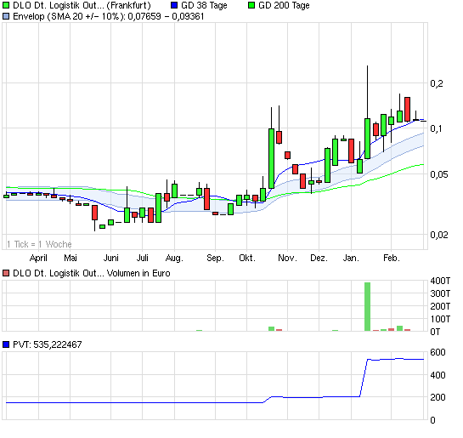Click the 'Sep.' axis label
The width and height of the screenshot is (463, 438).
215,258
